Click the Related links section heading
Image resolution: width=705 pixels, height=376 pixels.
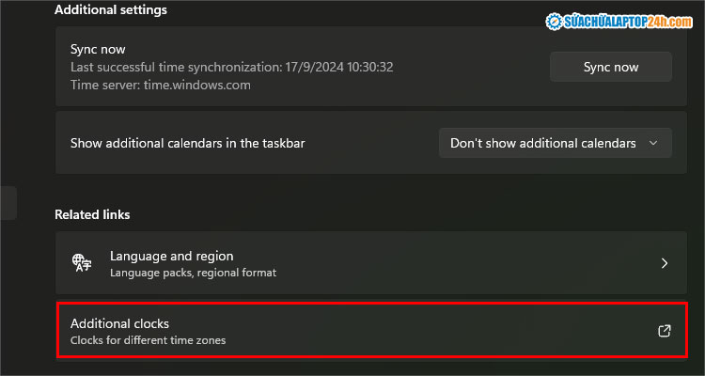(x=92, y=214)
